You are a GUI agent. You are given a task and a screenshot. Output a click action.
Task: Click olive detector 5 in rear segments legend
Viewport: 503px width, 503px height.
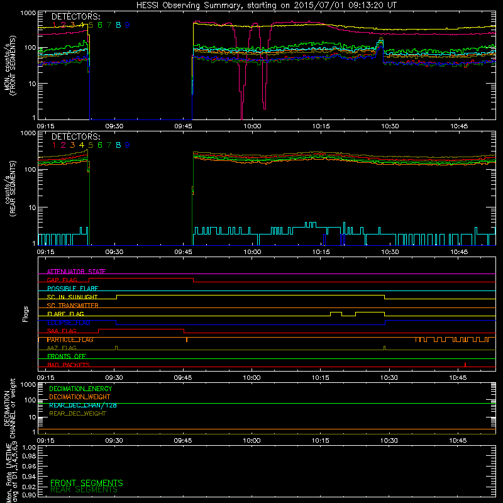point(91,145)
